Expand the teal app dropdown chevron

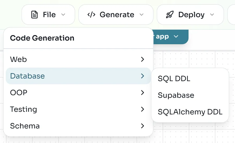click(x=176, y=36)
